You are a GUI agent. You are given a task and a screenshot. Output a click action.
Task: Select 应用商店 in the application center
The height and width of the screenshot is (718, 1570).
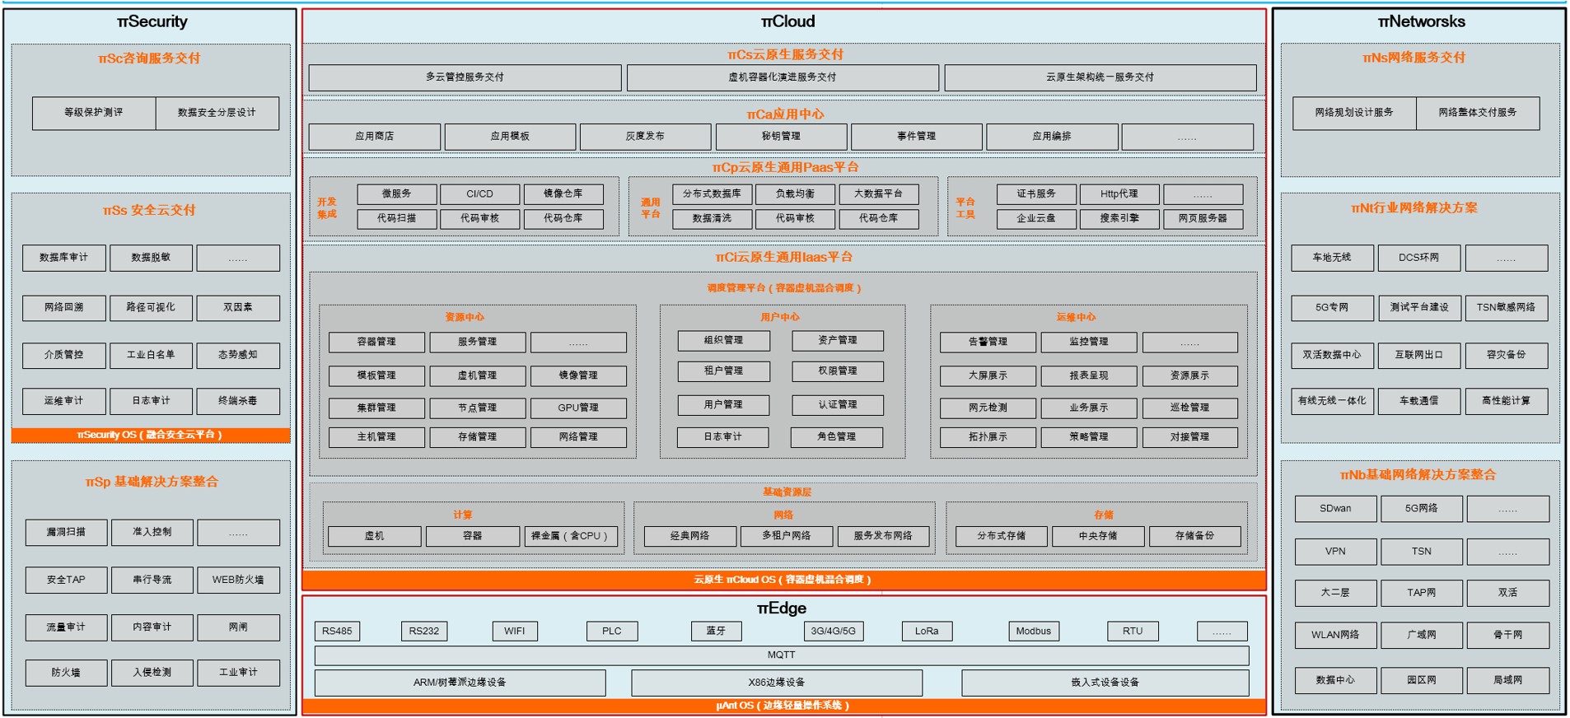tap(375, 137)
